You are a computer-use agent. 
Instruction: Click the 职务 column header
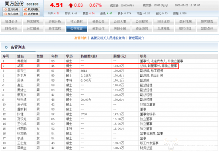[143, 56]
